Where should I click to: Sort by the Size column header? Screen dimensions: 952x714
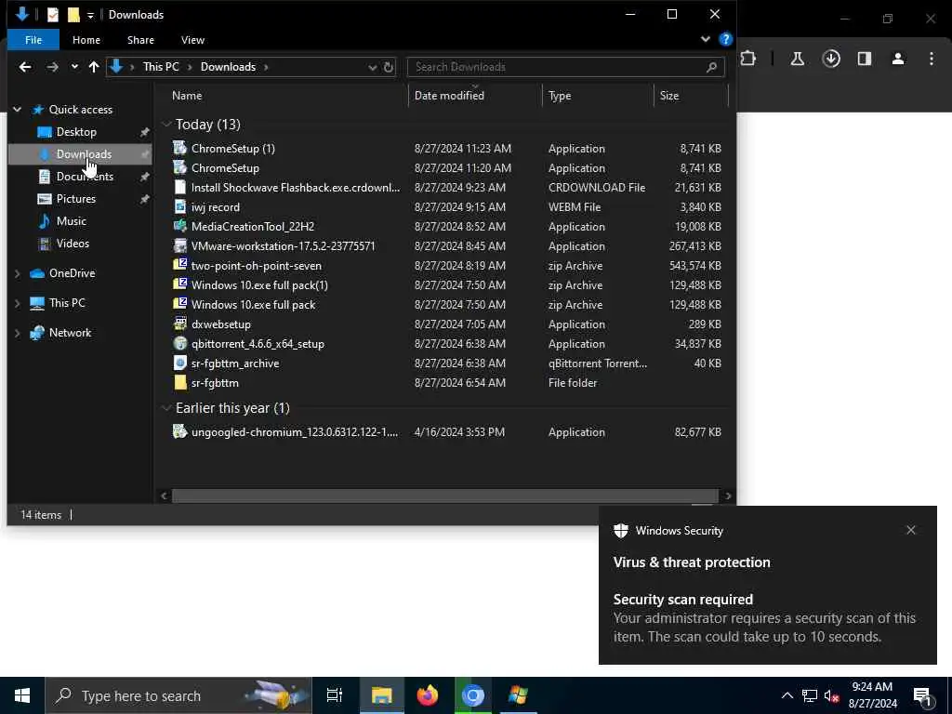tap(691, 96)
